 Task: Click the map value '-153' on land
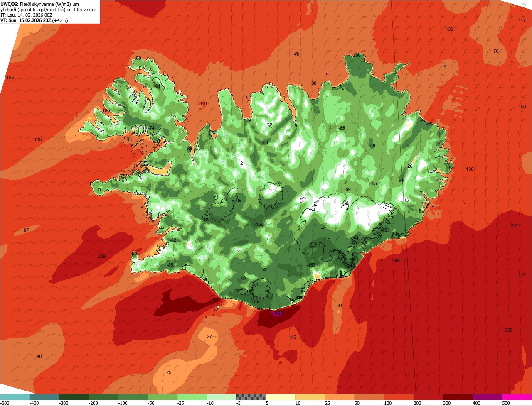[x=310, y=265]
